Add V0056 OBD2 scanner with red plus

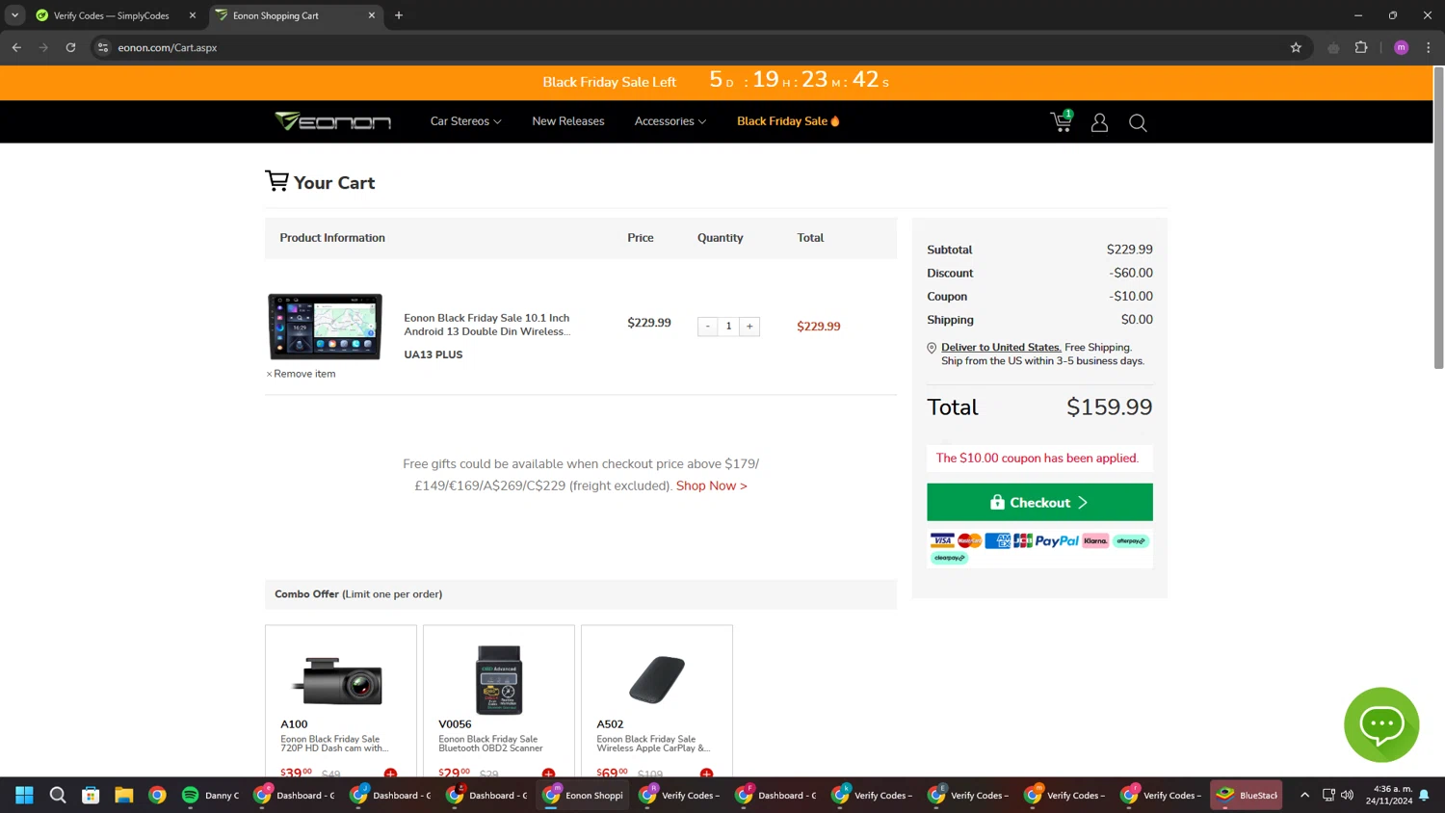(x=548, y=773)
